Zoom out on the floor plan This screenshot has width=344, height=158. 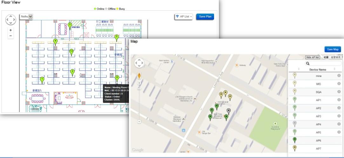(11, 36)
